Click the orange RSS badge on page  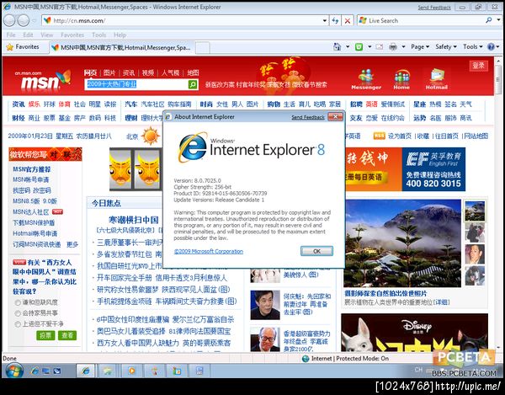pos(379,136)
